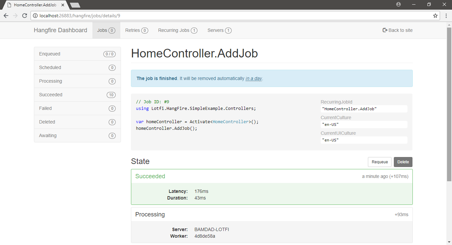This screenshot has height=245, width=452.
Task: Open Awaiting jobs list in sidebar
Action: pos(77,135)
